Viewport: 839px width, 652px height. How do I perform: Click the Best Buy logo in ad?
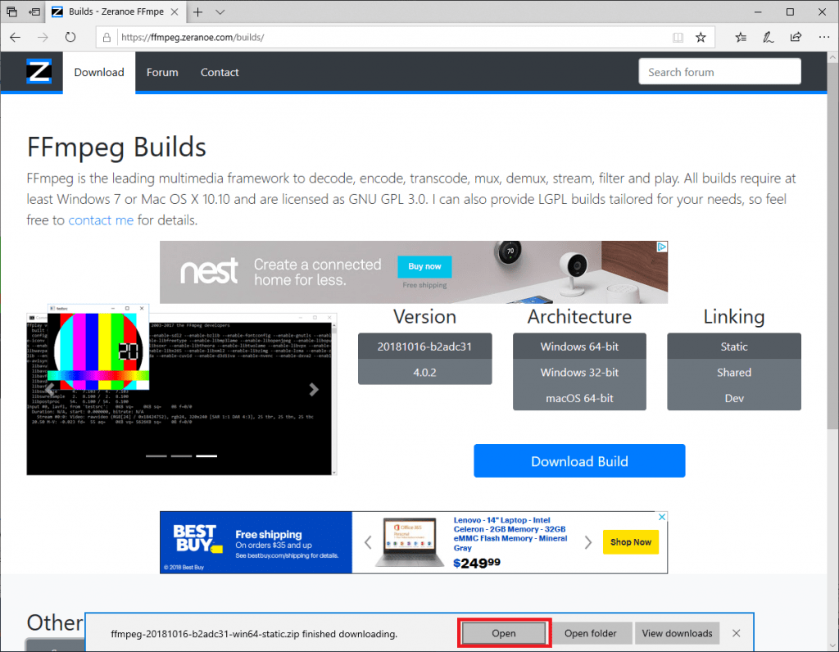(197, 538)
